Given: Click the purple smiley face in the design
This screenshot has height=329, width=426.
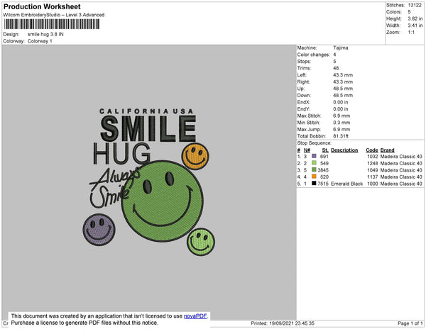Looking at the screenshot, I should pos(99,230).
